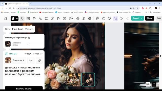Choose the image generation tool
This screenshot has width=162, height=91.
coord(28,18)
